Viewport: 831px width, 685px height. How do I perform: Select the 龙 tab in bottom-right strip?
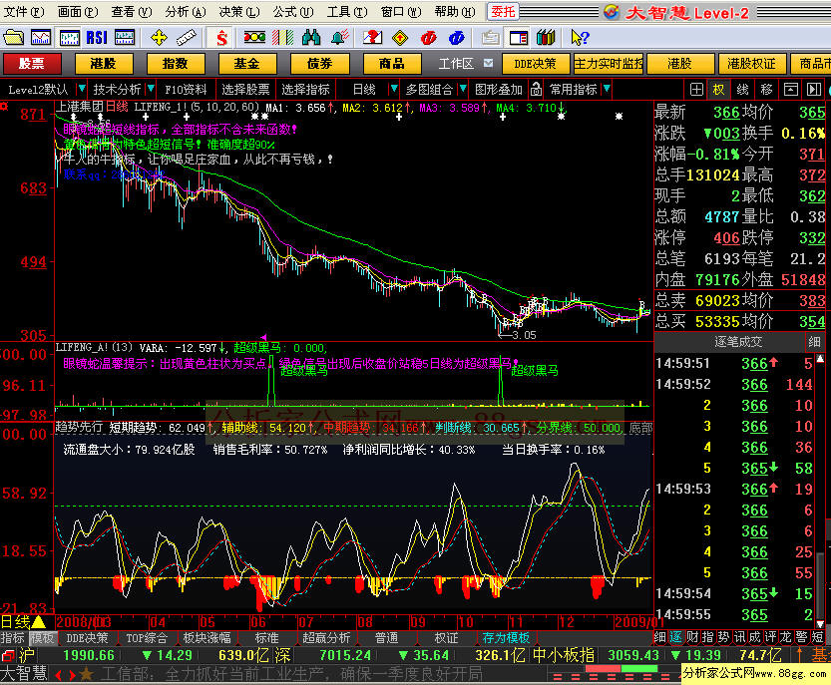coord(786,637)
